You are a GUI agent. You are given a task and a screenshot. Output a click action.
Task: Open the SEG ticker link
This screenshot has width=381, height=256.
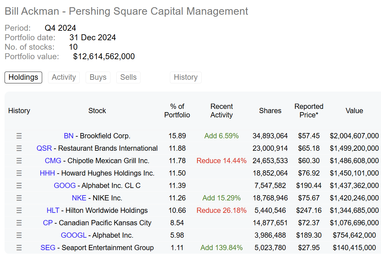[x=48, y=247]
